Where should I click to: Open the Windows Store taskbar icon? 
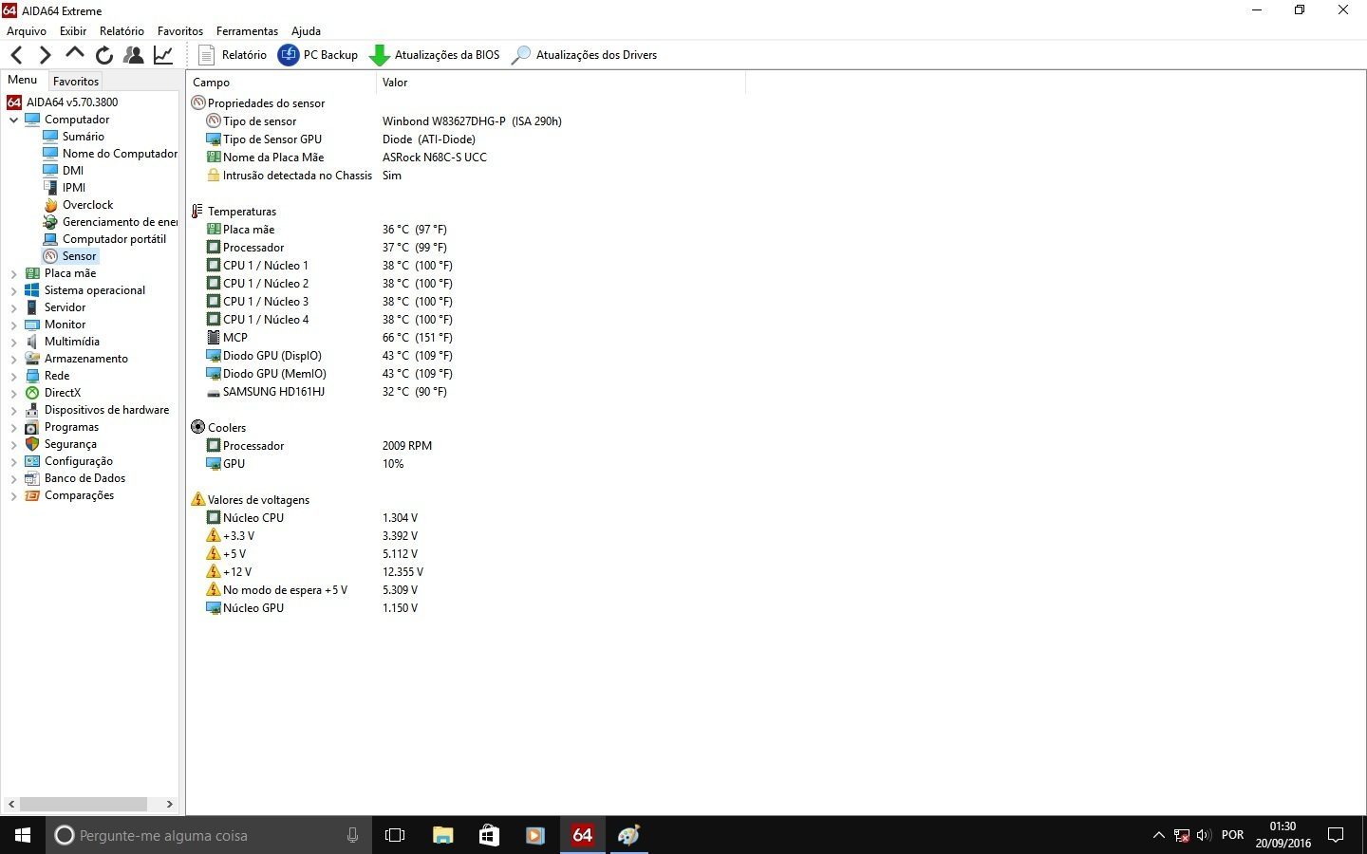[489, 835]
